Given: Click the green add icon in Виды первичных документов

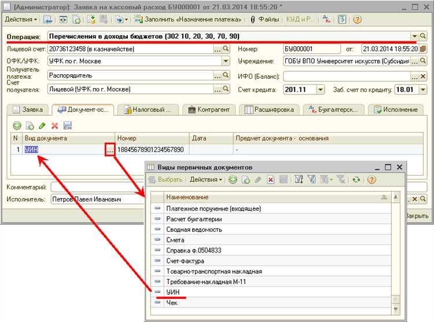Looking at the screenshot, I should (233, 180).
